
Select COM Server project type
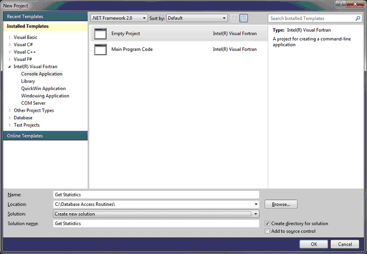[x=33, y=103]
